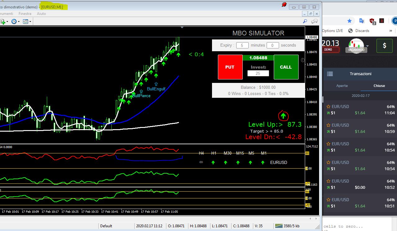Click the chart templates toolbar icon
Screen dimensions: 397x231
point(25,21)
